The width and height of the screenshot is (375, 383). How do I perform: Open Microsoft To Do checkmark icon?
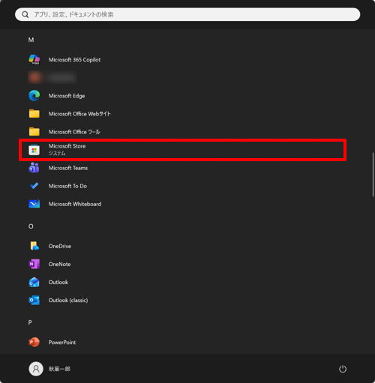click(x=34, y=186)
